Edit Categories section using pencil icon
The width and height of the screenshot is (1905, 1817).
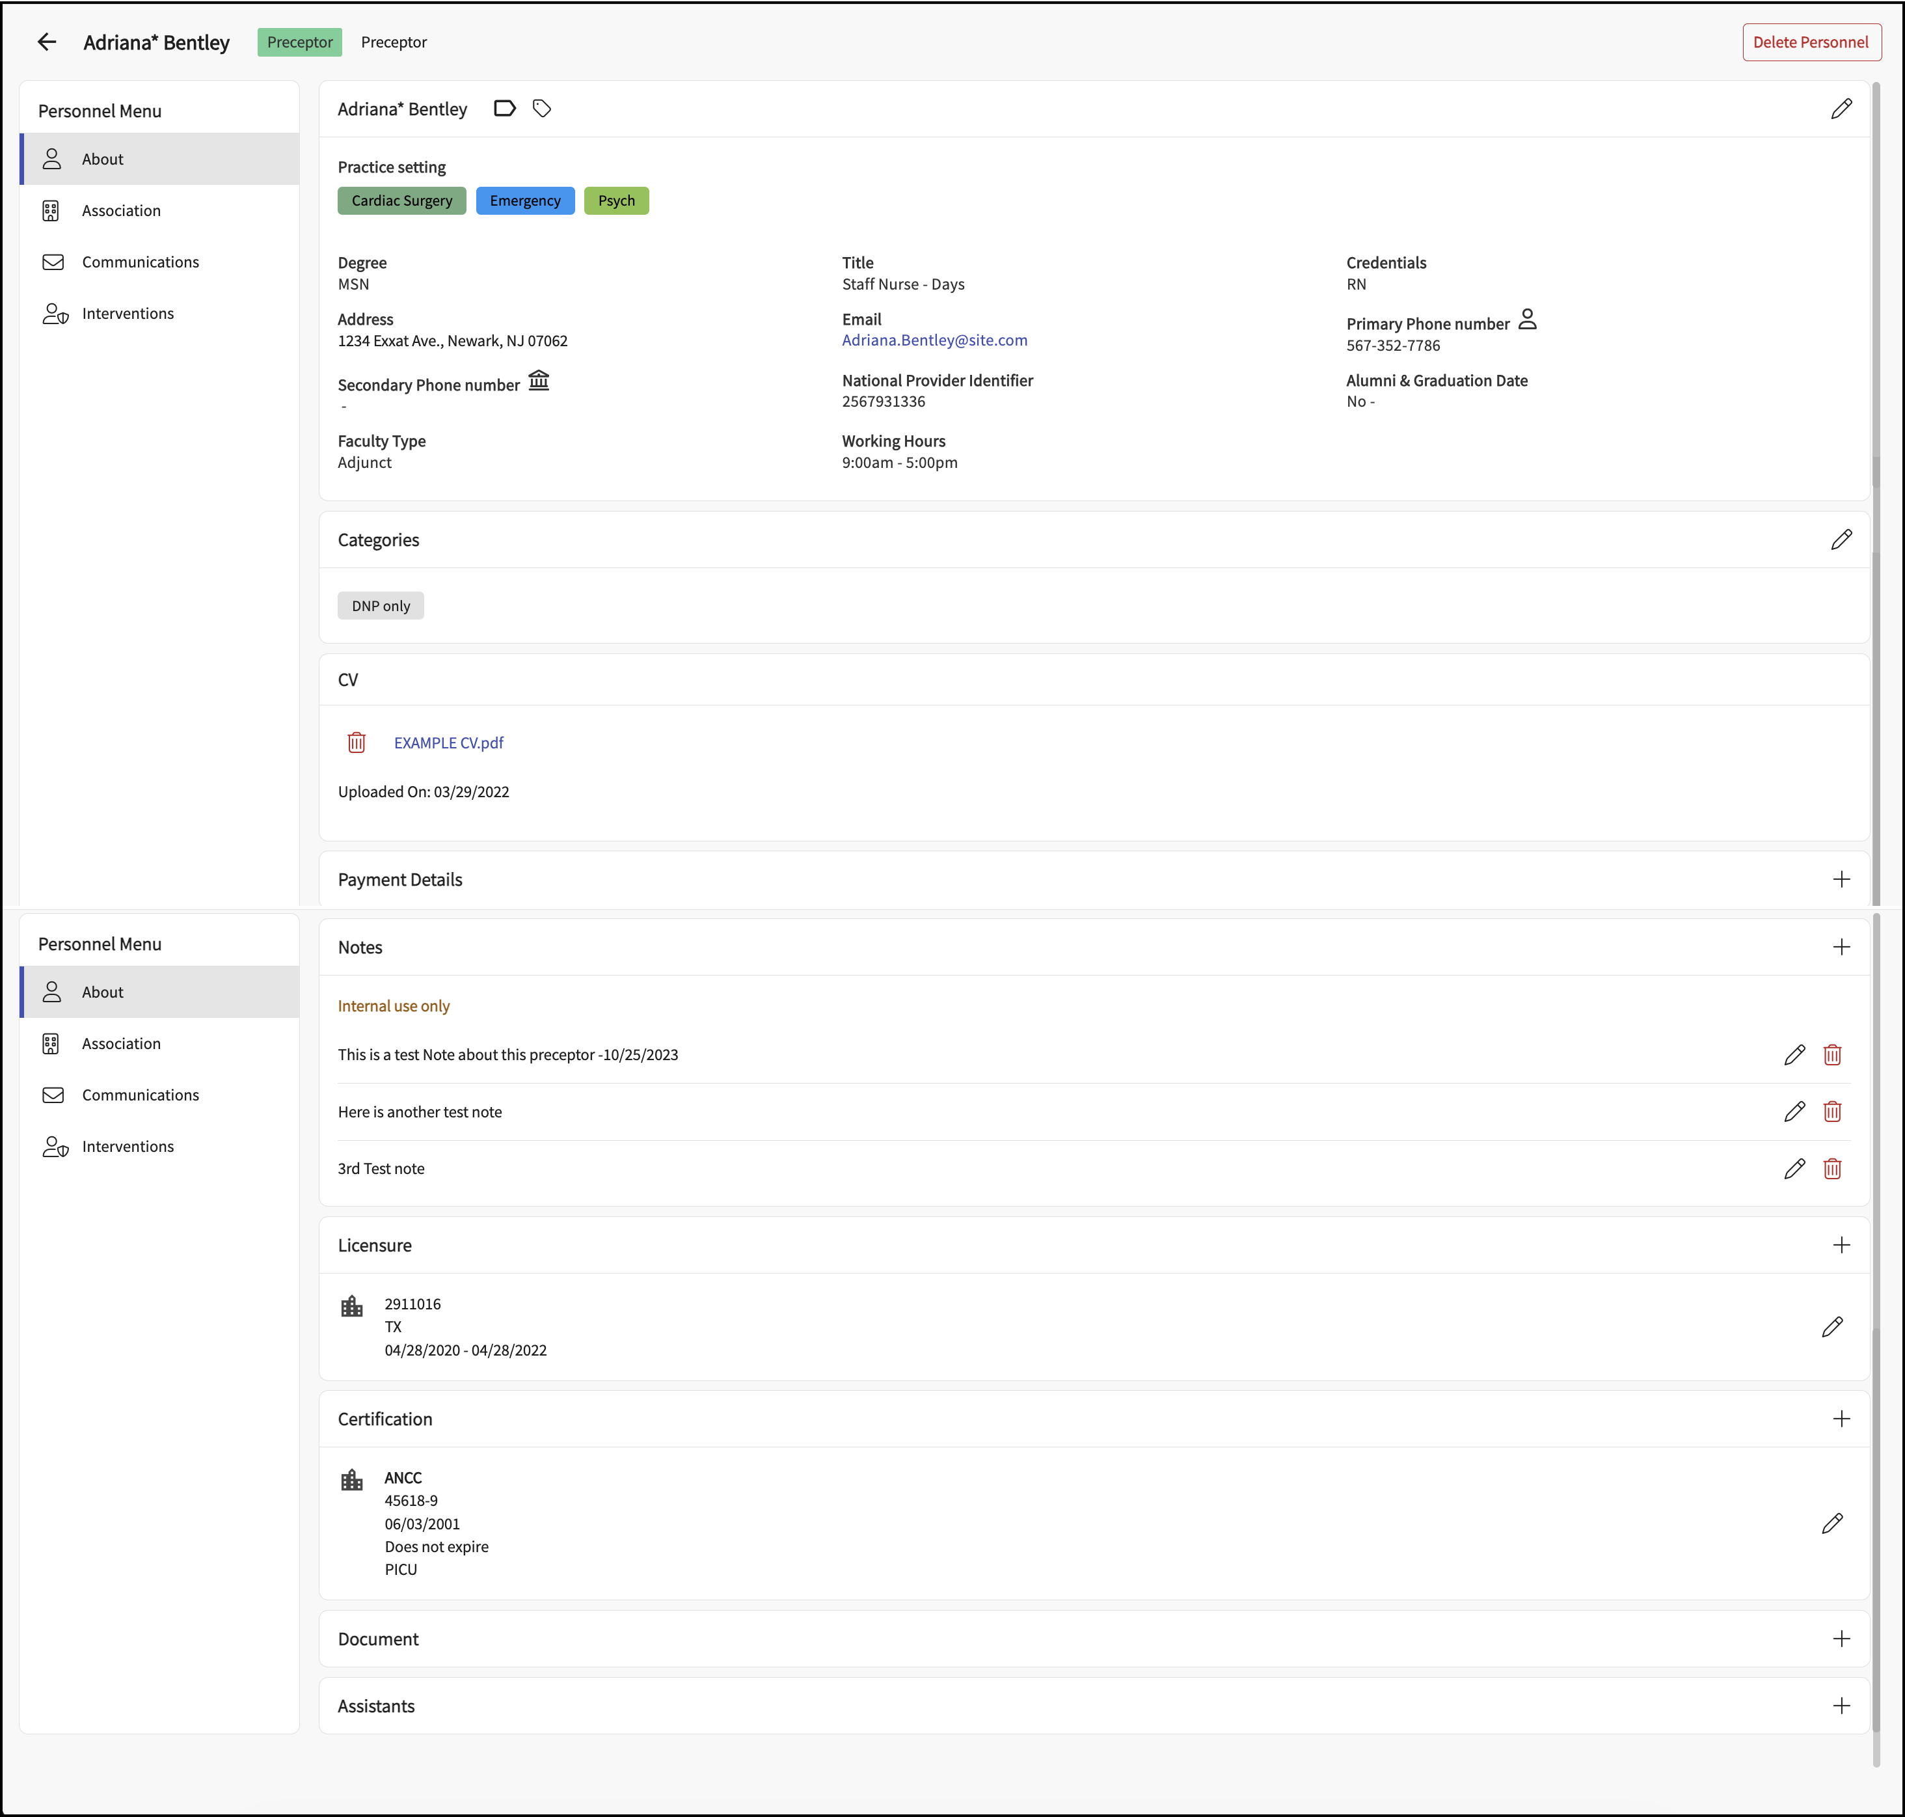(x=1841, y=540)
